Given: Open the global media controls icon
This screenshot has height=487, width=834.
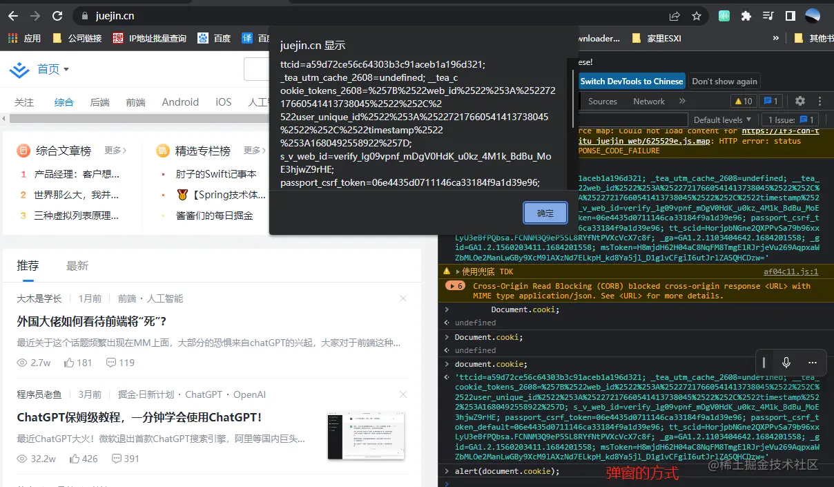Looking at the screenshot, I should (x=768, y=15).
